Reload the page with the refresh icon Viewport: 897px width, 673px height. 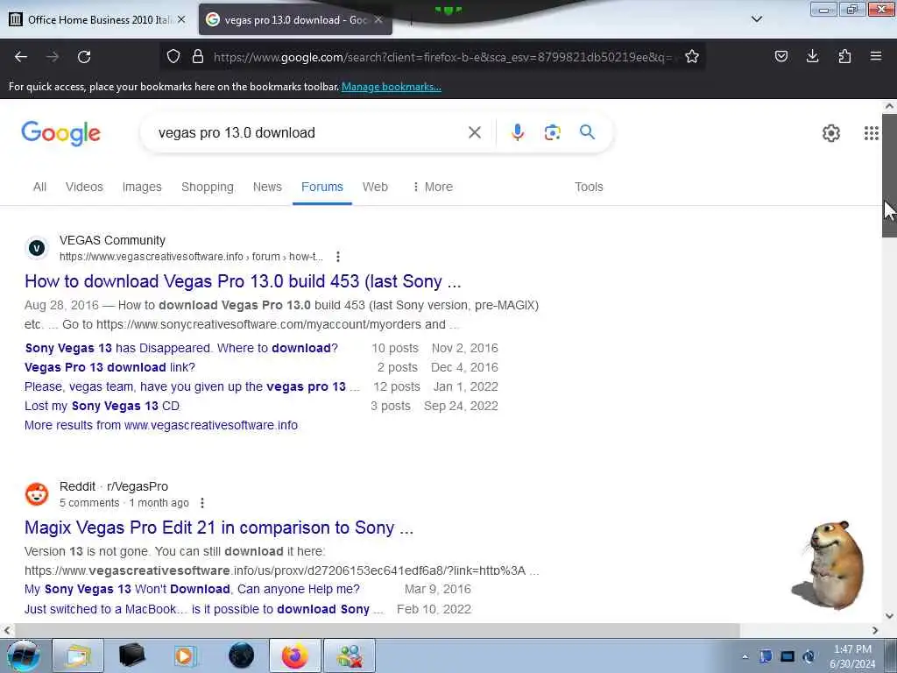coord(84,57)
